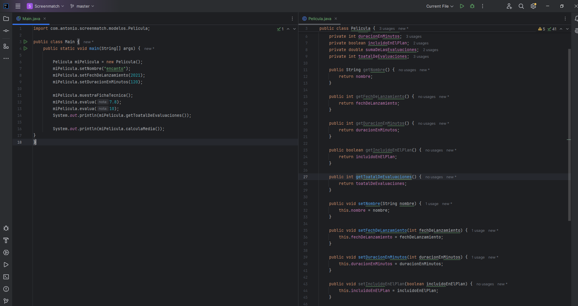Click the 5 warnings indicator in Pelicula.java
Screen dimensions: 578x306
click(542, 29)
